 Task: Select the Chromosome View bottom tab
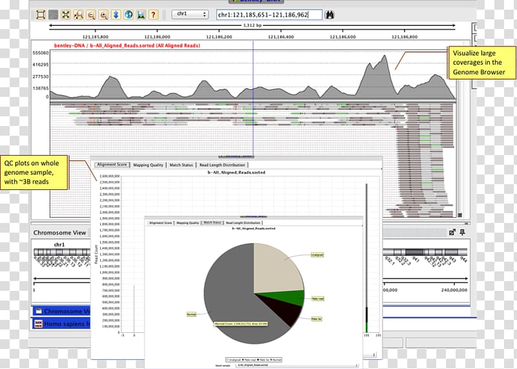61,311
